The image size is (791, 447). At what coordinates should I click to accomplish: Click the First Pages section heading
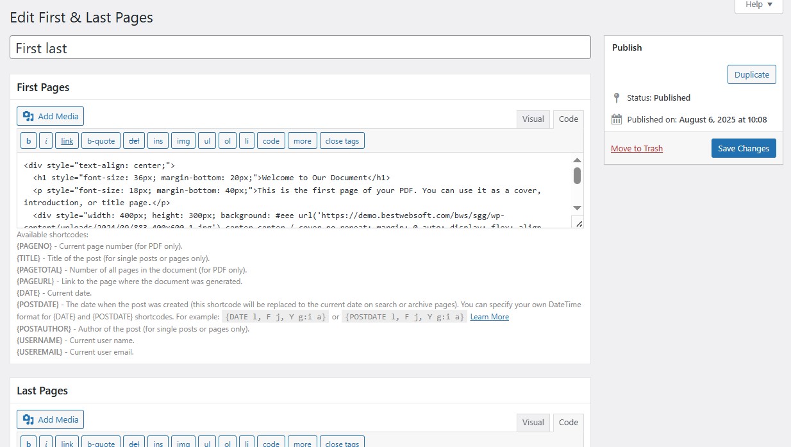(43, 87)
